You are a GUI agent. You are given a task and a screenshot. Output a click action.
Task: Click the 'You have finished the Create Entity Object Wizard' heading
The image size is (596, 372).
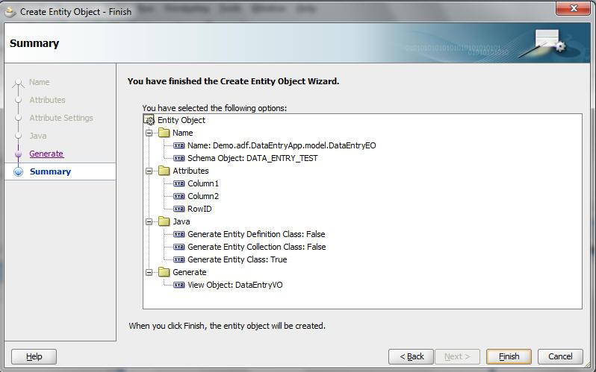[x=233, y=81]
